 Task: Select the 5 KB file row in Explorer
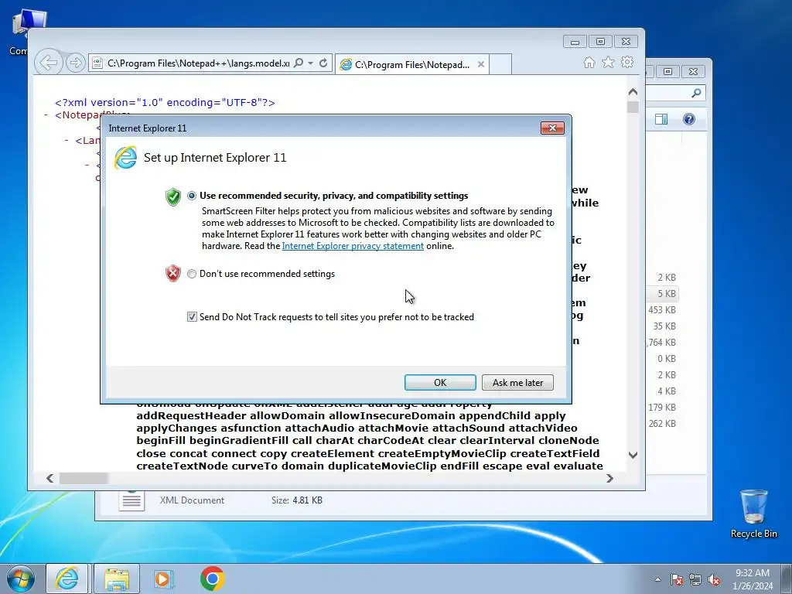tap(663, 293)
